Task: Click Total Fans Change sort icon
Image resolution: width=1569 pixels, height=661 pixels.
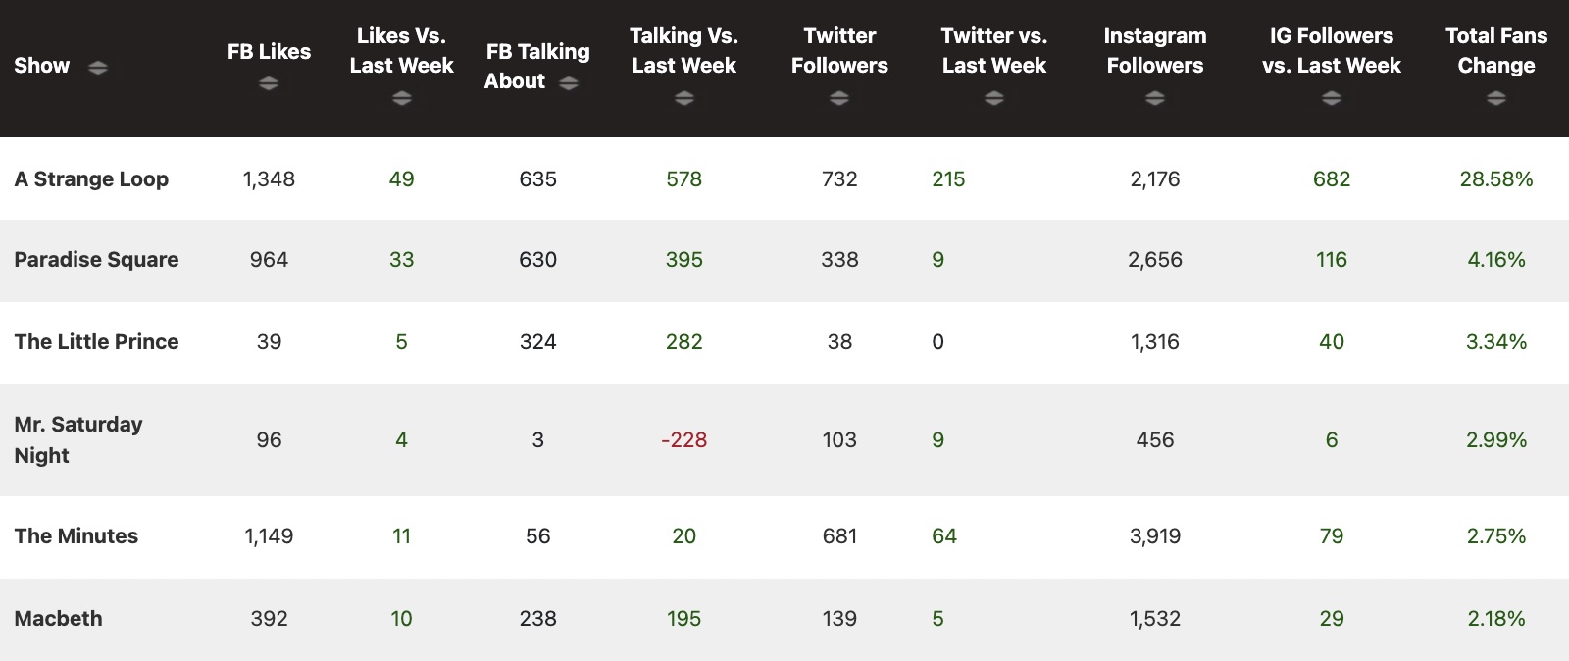Action: (x=1495, y=98)
